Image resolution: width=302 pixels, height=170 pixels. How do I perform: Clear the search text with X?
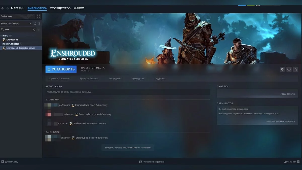(x=34, y=29)
